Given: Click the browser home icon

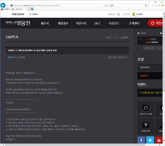Looking at the screenshot, I should pyautogui.click(x=152, y=5).
